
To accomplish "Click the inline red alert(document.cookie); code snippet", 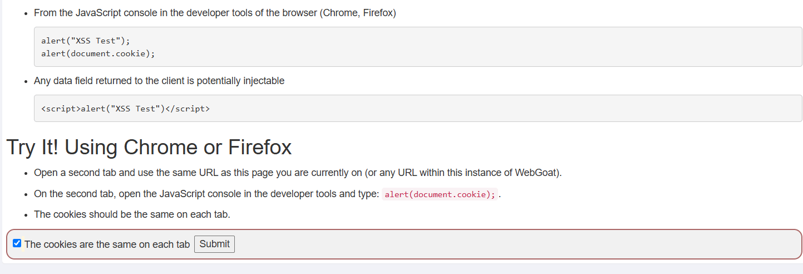I will pyautogui.click(x=440, y=194).
